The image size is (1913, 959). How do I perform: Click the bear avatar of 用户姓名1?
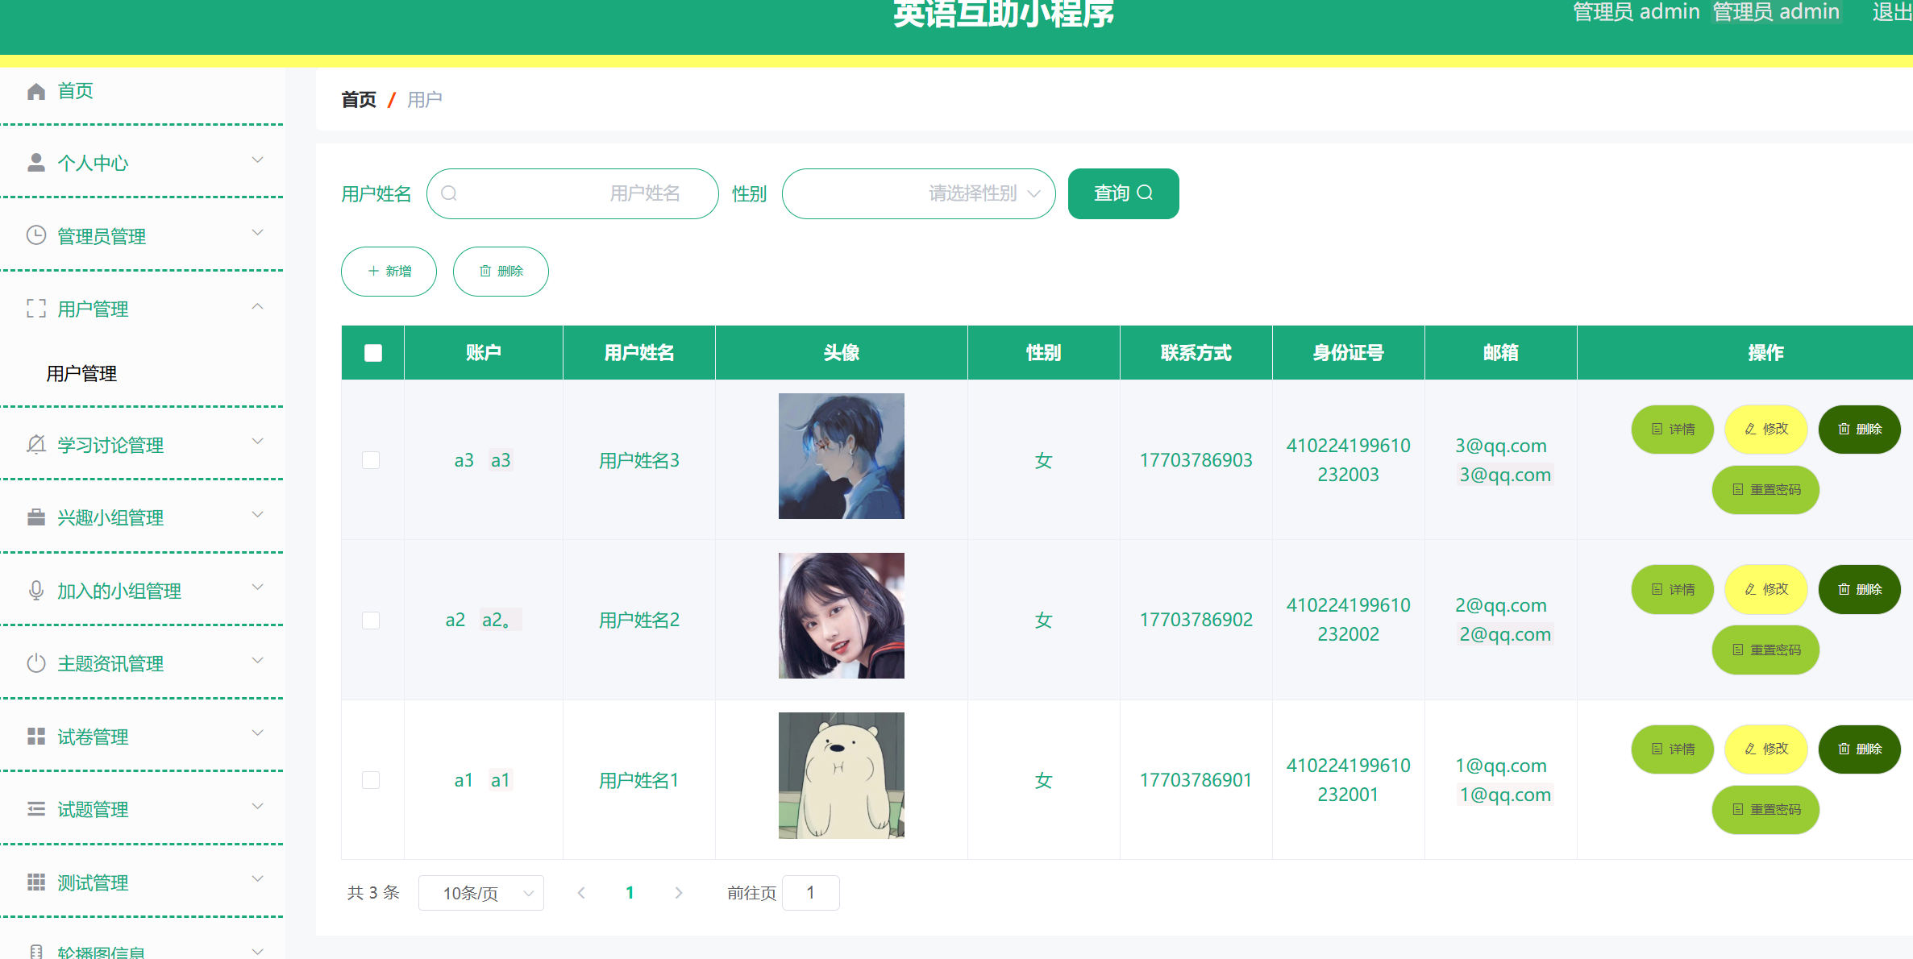coord(841,775)
